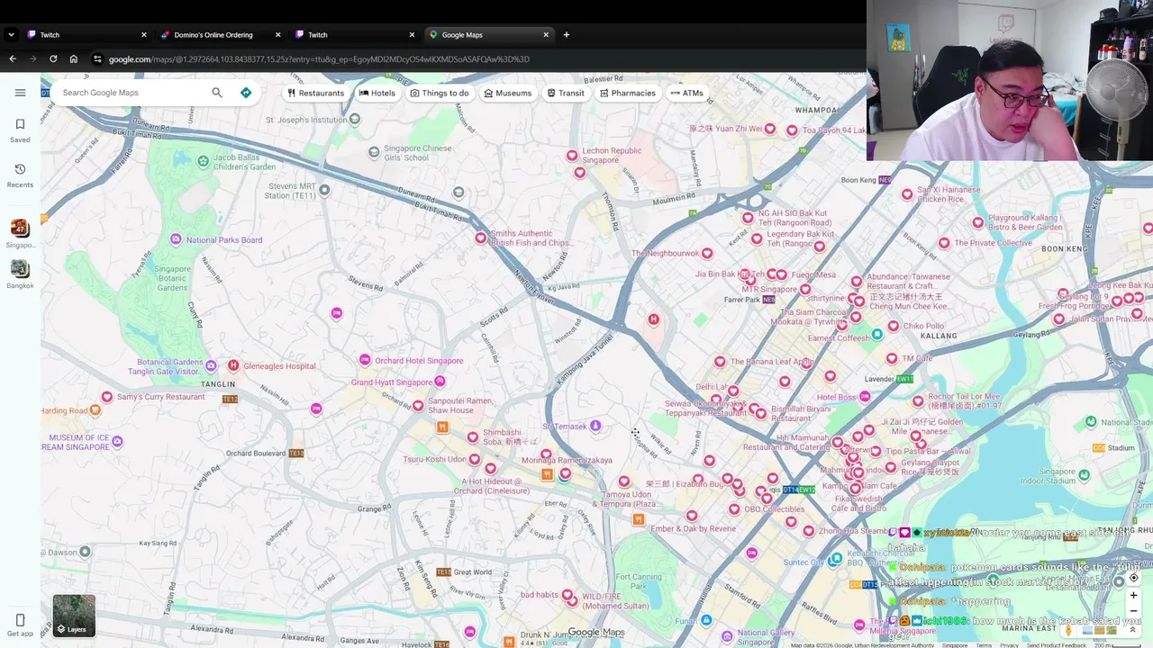Select the Stevens MRT station marker

pyautogui.click(x=324, y=190)
